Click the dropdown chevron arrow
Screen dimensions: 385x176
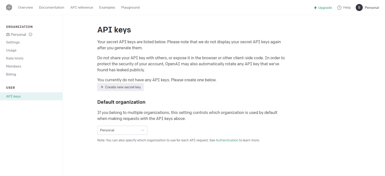click(143, 130)
